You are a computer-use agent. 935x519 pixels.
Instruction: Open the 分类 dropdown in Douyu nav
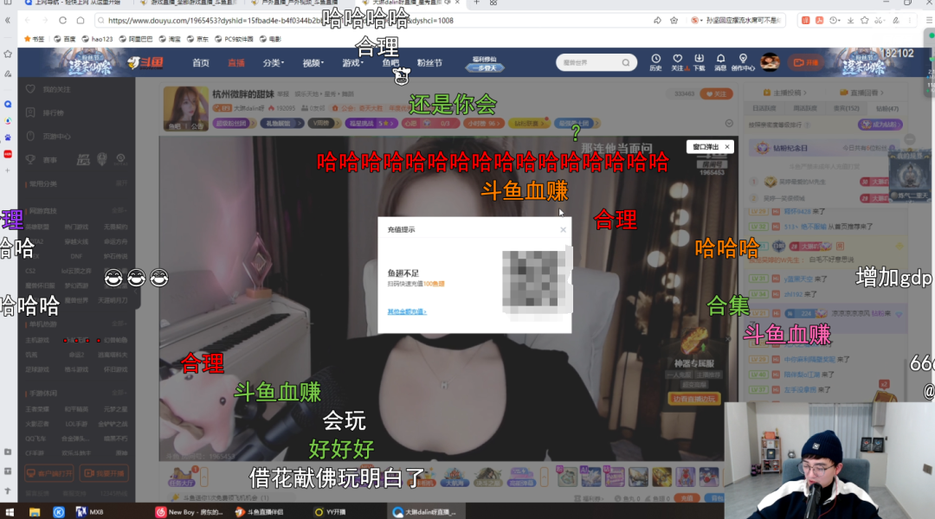(x=273, y=62)
